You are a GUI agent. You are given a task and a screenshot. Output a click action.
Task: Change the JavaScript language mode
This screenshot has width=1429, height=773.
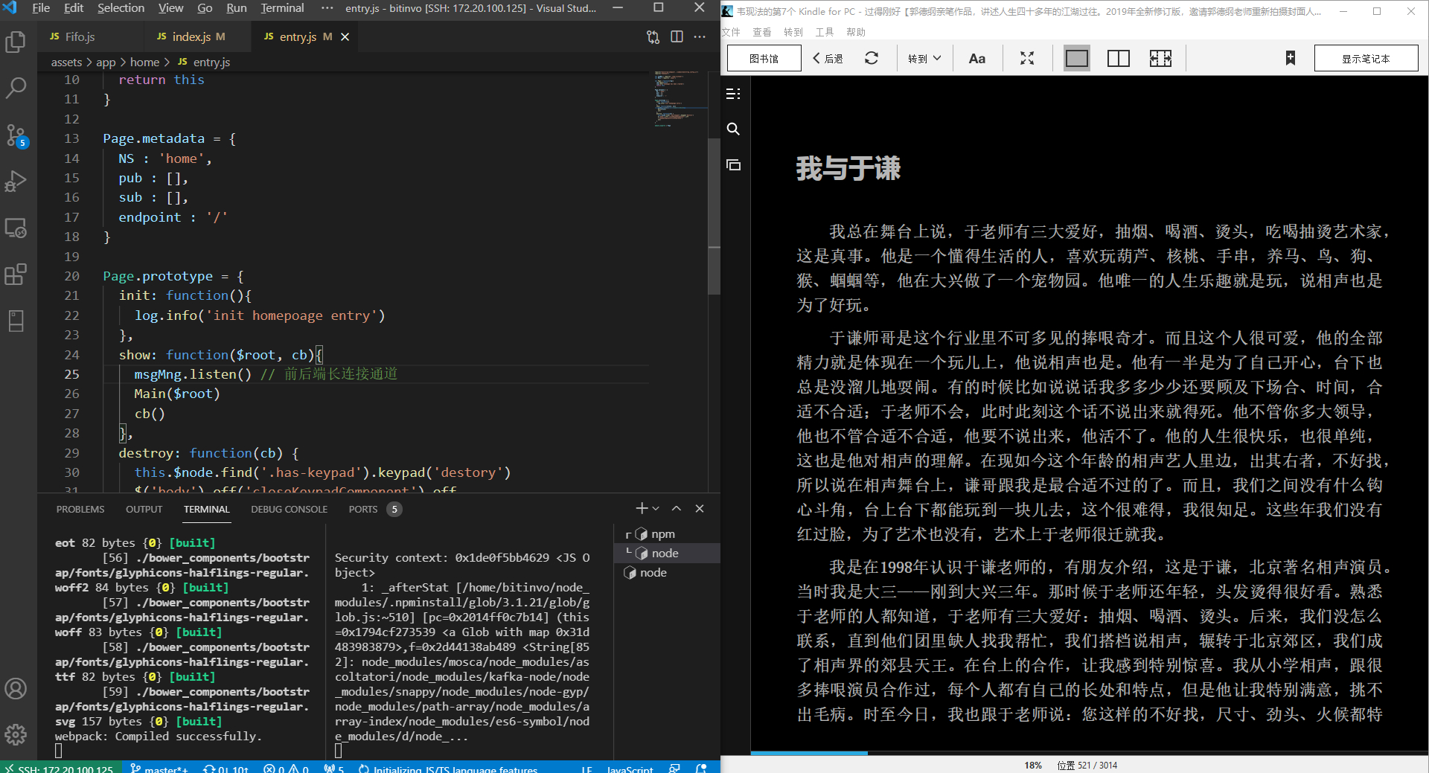pyautogui.click(x=630, y=768)
